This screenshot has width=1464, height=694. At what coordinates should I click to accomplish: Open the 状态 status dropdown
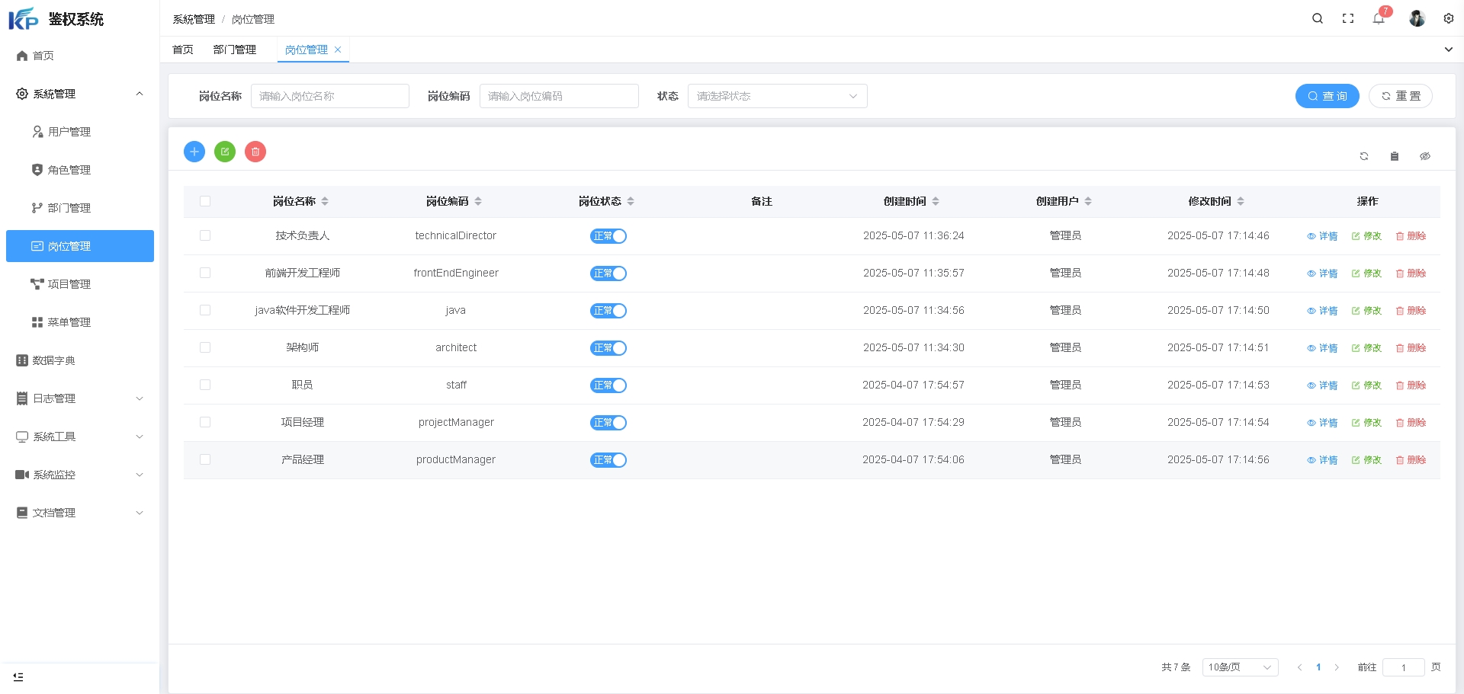(x=777, y=96)
